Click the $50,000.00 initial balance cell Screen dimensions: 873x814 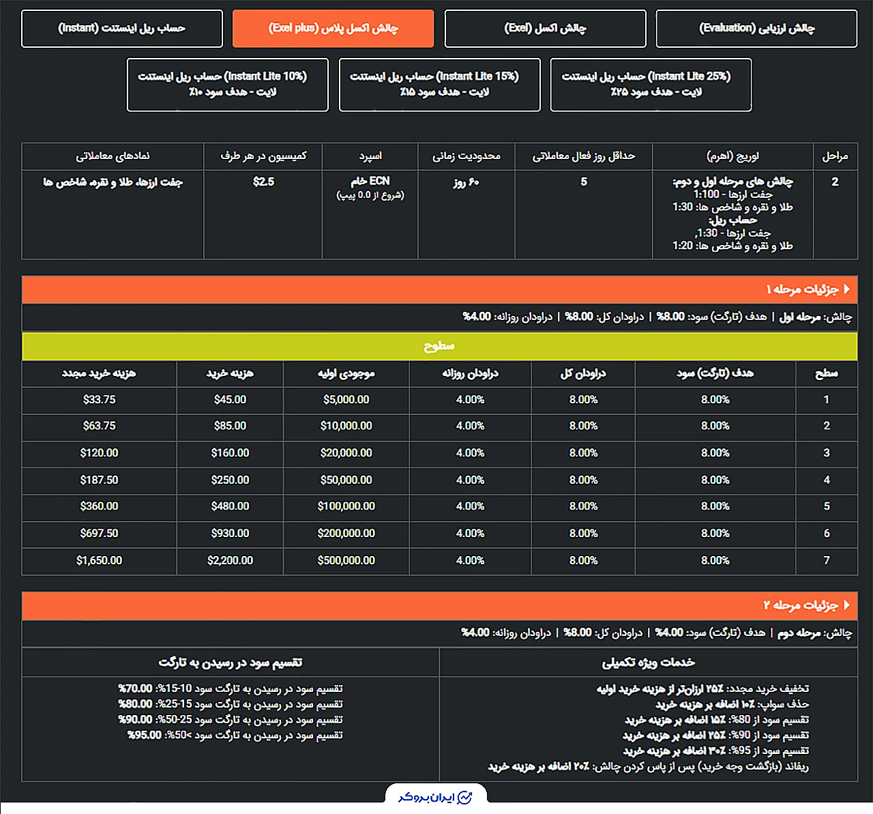tap(346, 480)
